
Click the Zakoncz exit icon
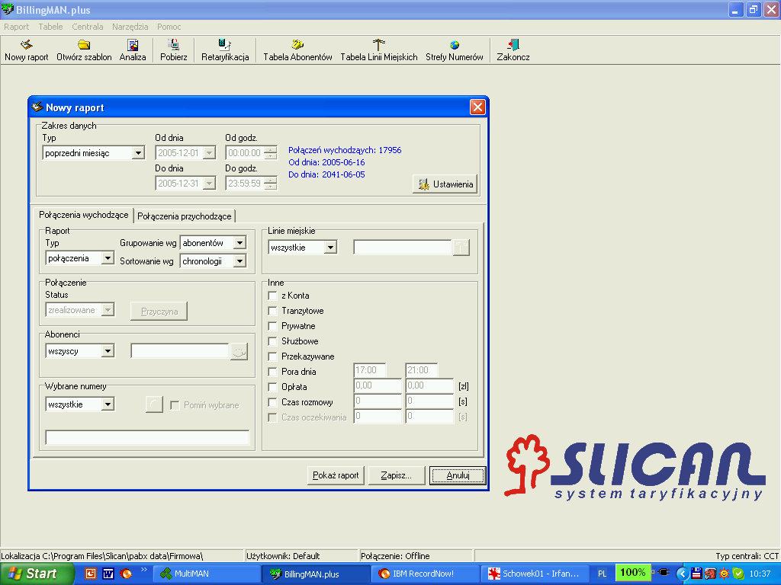click(513, 50)
